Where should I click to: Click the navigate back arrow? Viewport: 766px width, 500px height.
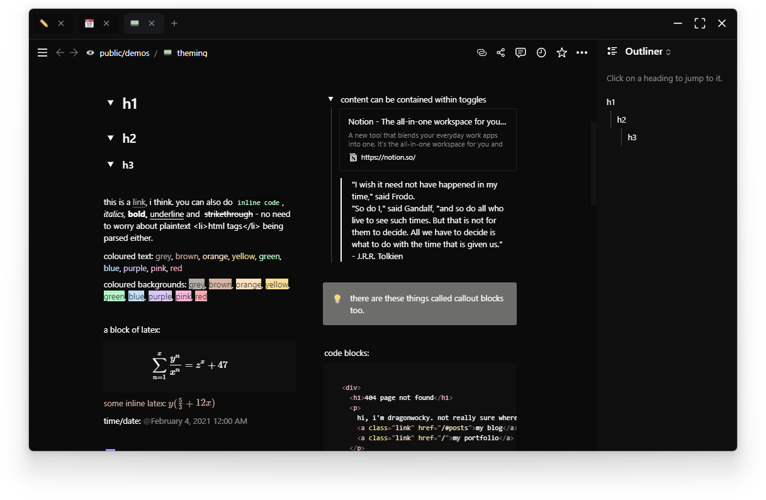[60, 53]
